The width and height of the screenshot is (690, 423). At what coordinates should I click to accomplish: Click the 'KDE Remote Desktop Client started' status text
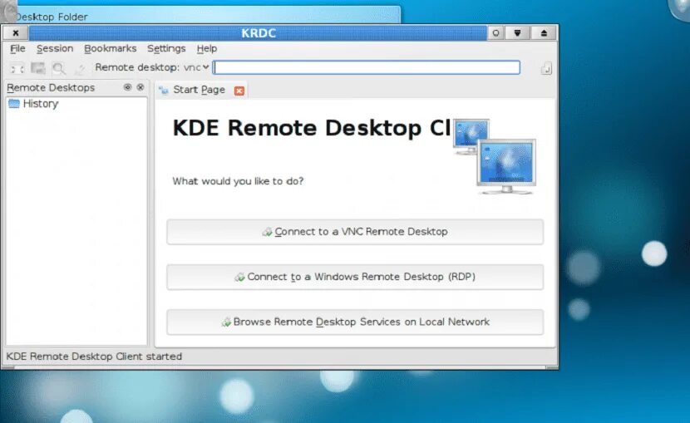tap(94, 357)
